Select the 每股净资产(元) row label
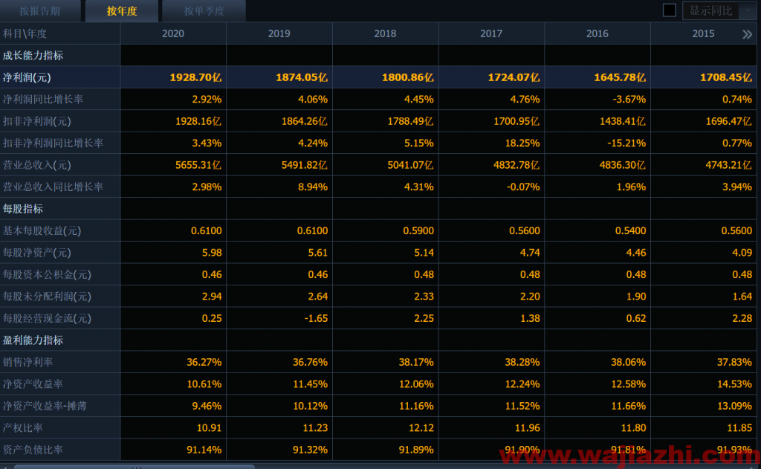761x469 pixels. point(37,253)
